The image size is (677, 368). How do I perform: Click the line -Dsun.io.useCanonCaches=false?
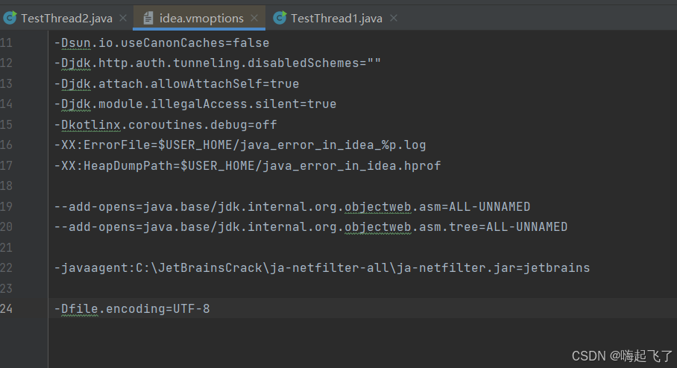(162, 42)
